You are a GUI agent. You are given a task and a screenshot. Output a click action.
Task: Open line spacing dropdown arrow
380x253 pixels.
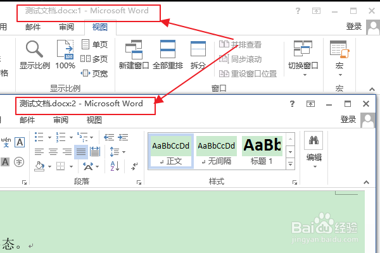point(124,152)
